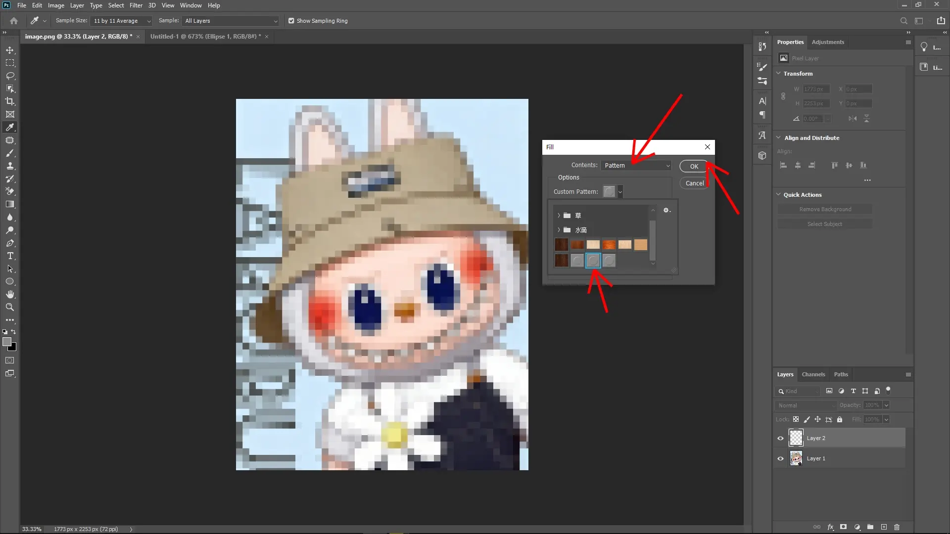Delete Layer 2 using the trash icon

point(897,527)
